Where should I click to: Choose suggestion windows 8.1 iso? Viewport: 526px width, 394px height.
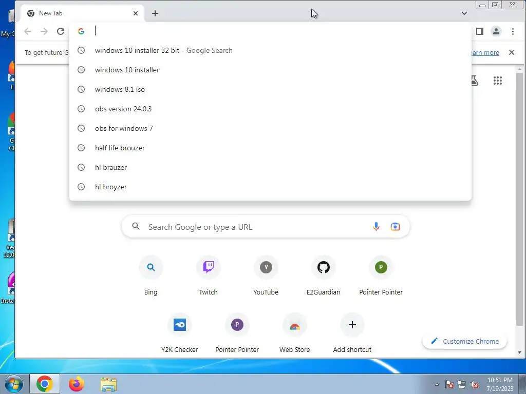tap(270, 89)
